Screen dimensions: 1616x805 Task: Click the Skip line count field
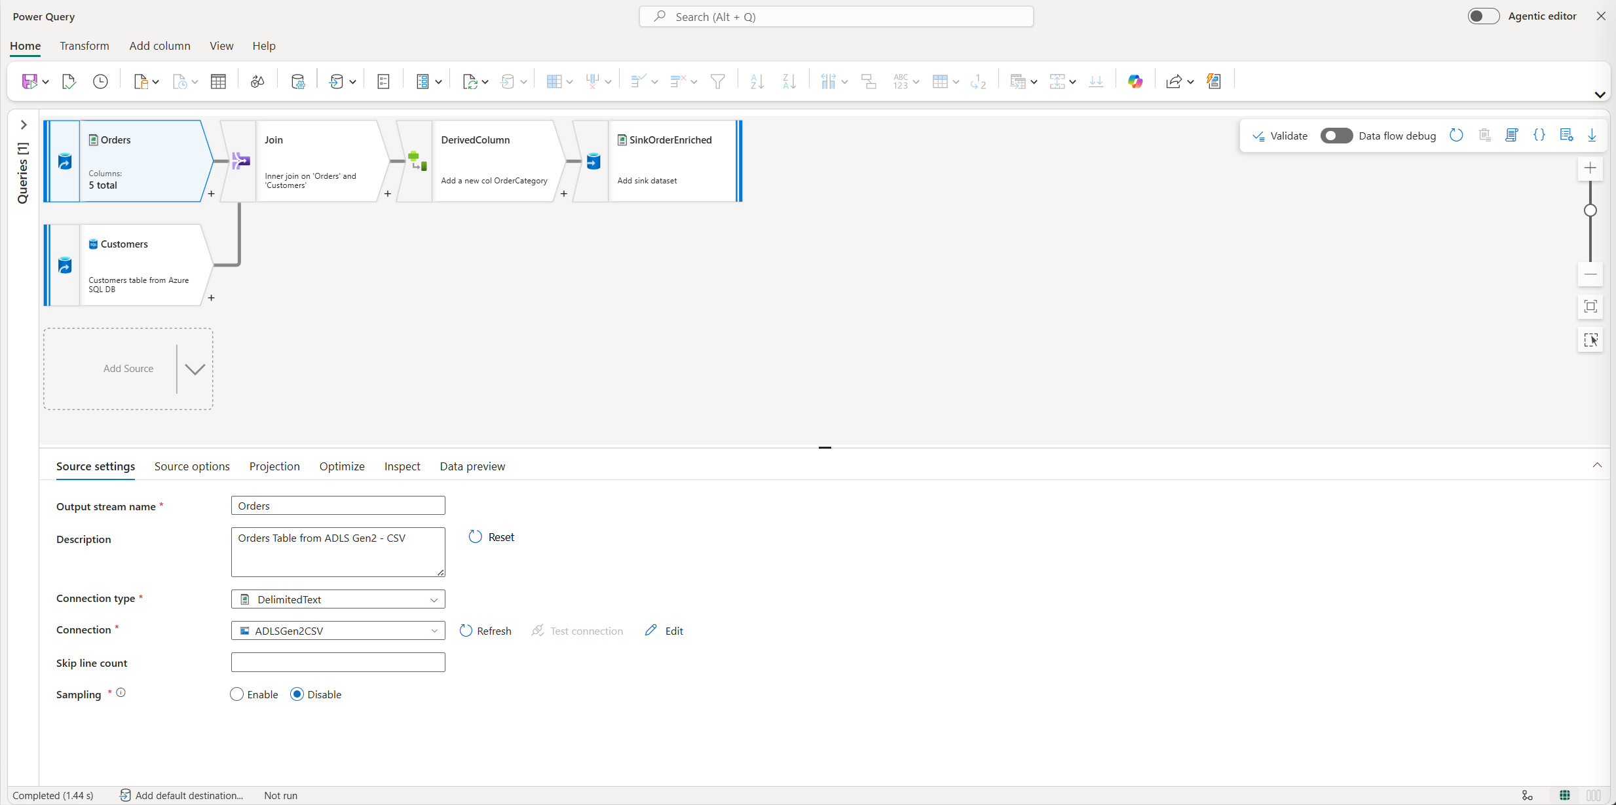coord(338,662)
